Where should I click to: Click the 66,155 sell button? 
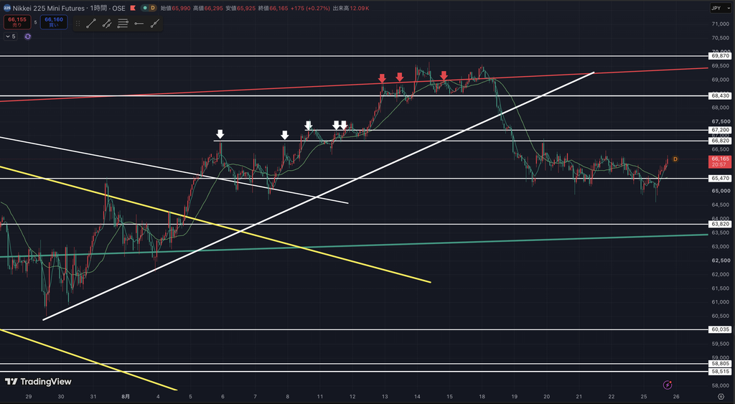tap(17, 22)
